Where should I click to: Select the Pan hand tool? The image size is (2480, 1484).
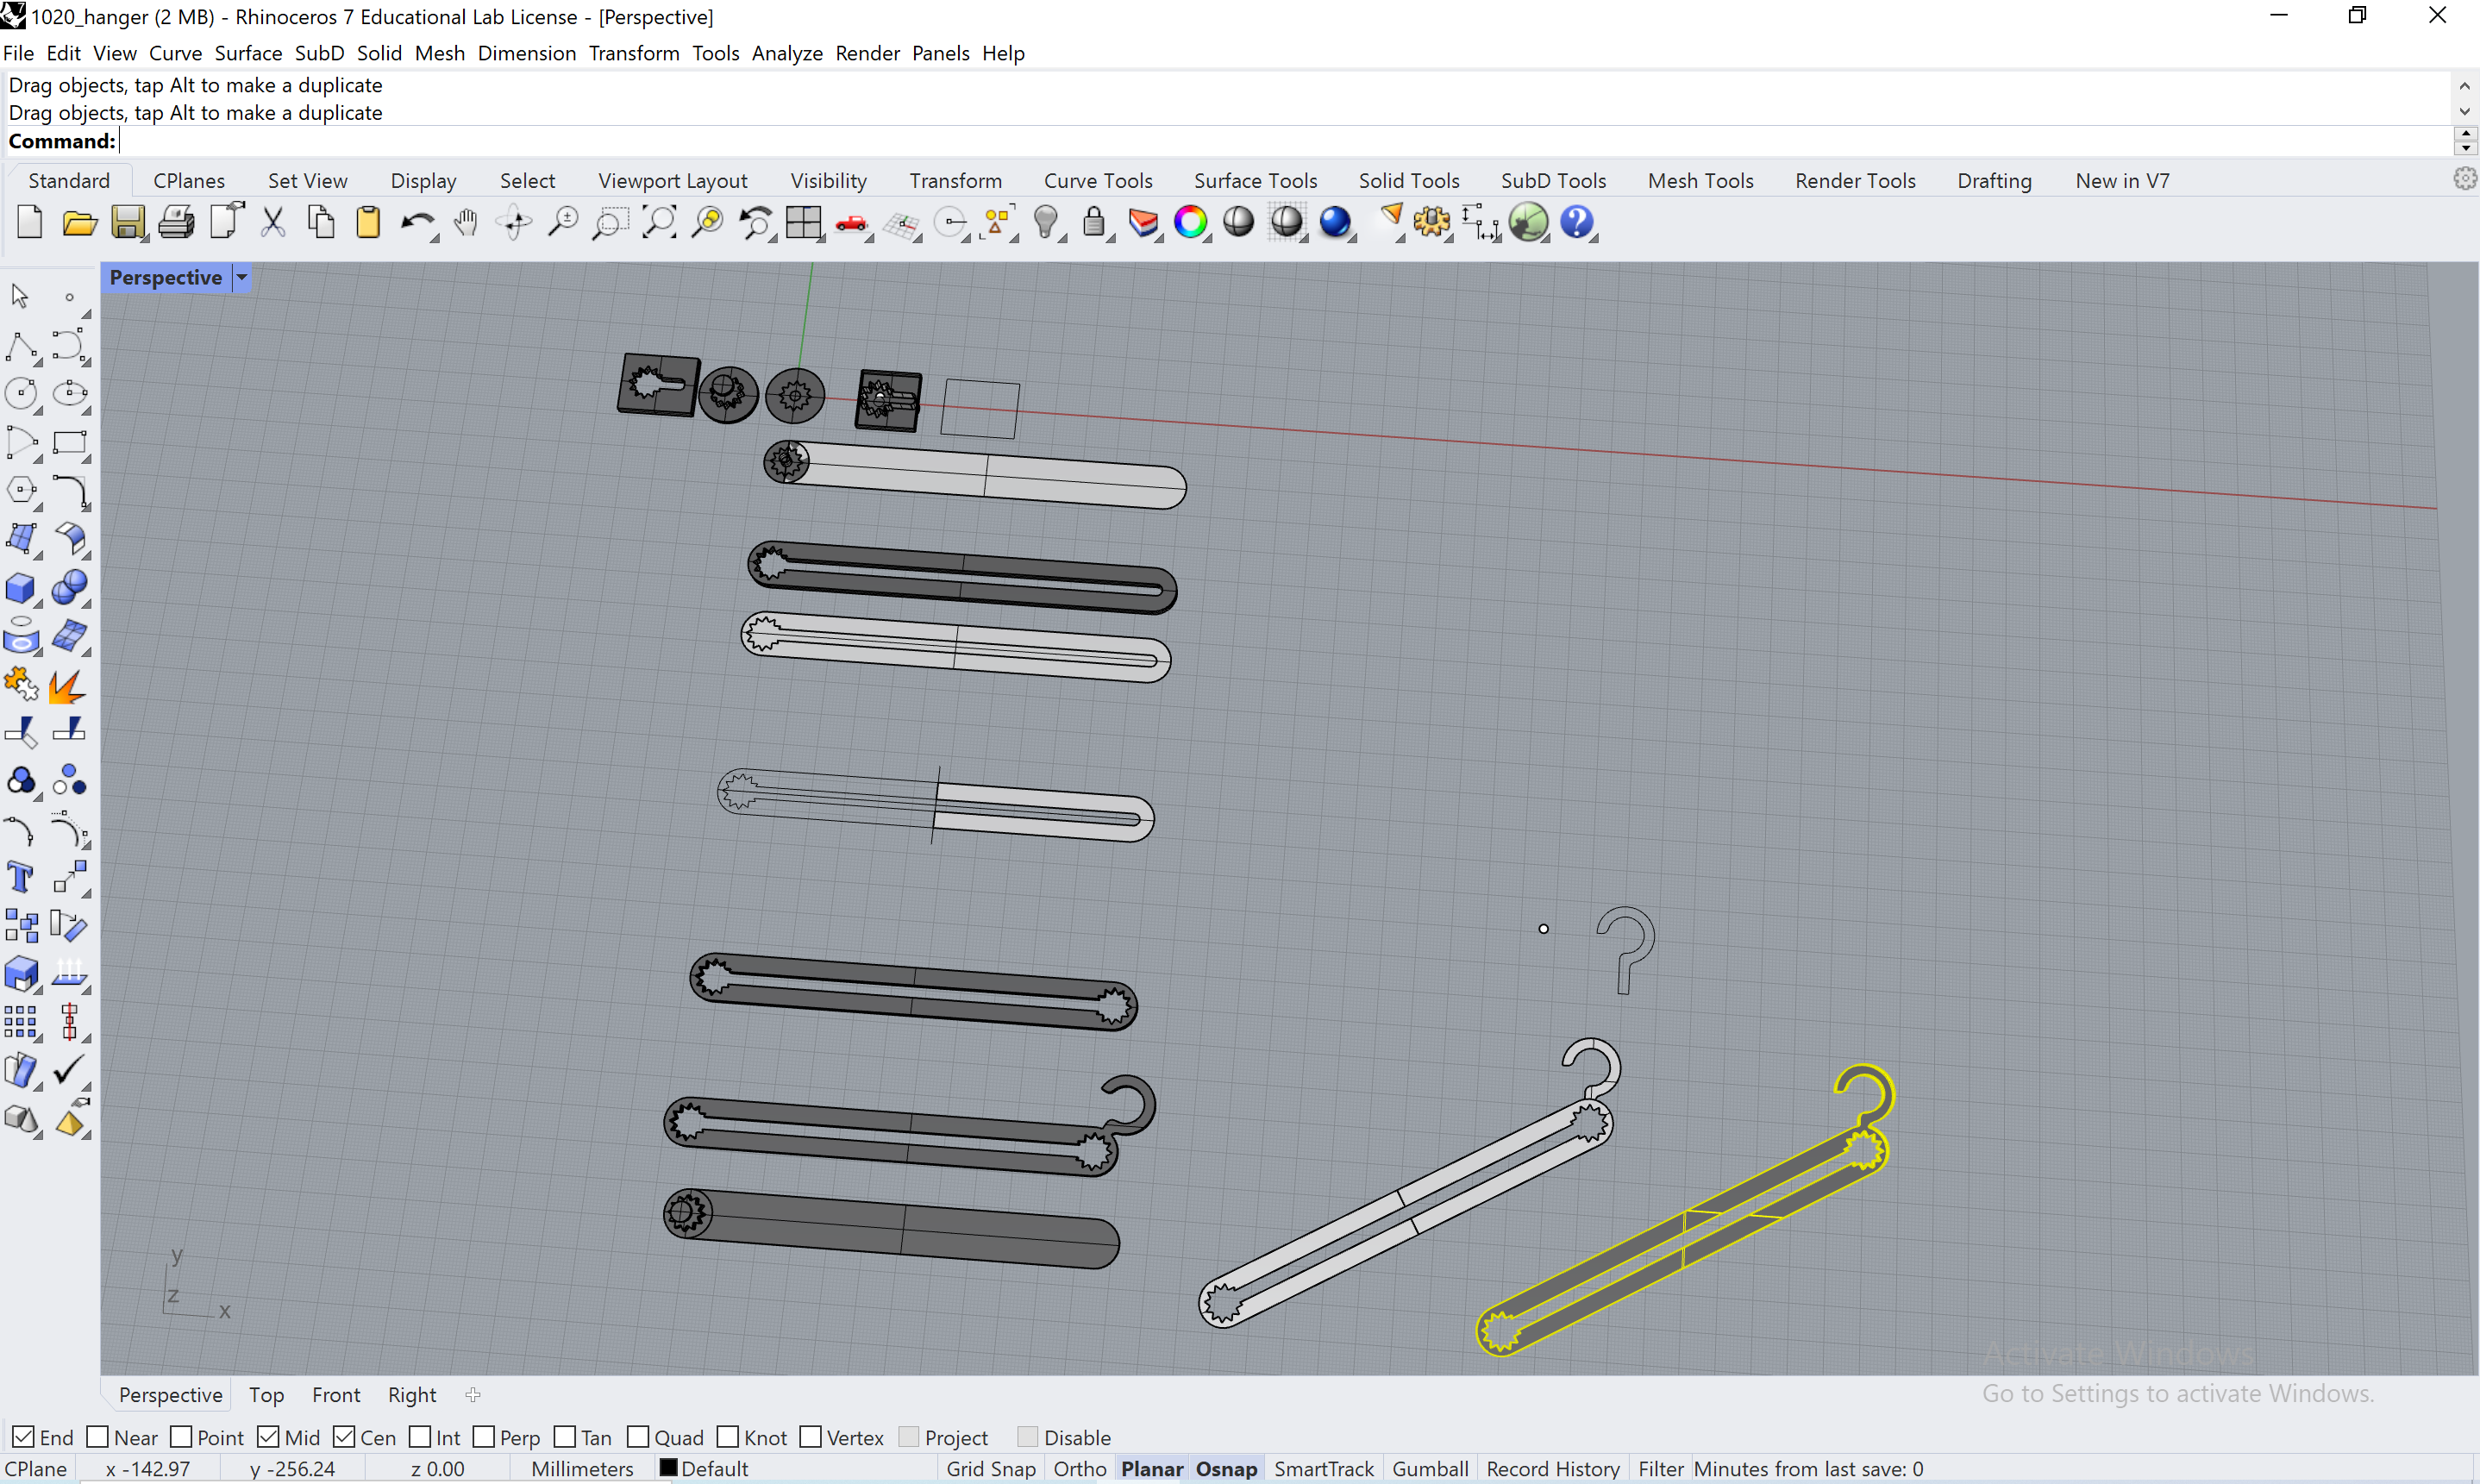tap(465, 222)
